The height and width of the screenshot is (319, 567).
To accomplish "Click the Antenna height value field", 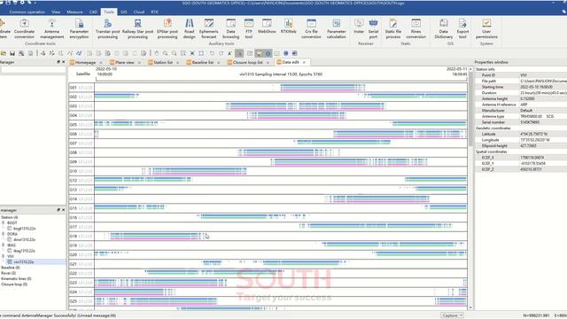I will [x=543, y=98].
